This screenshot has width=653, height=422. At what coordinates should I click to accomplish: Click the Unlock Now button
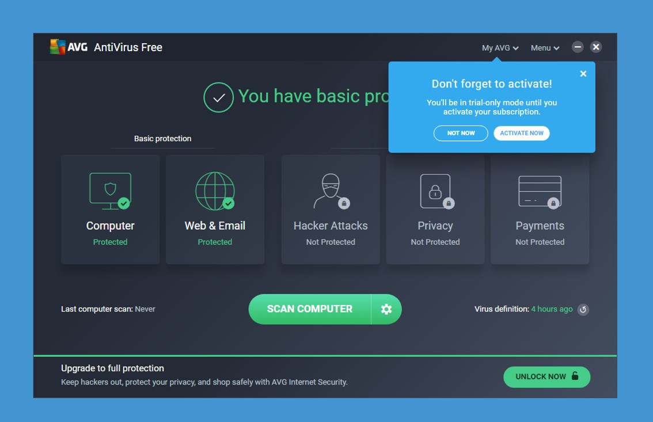546,377
